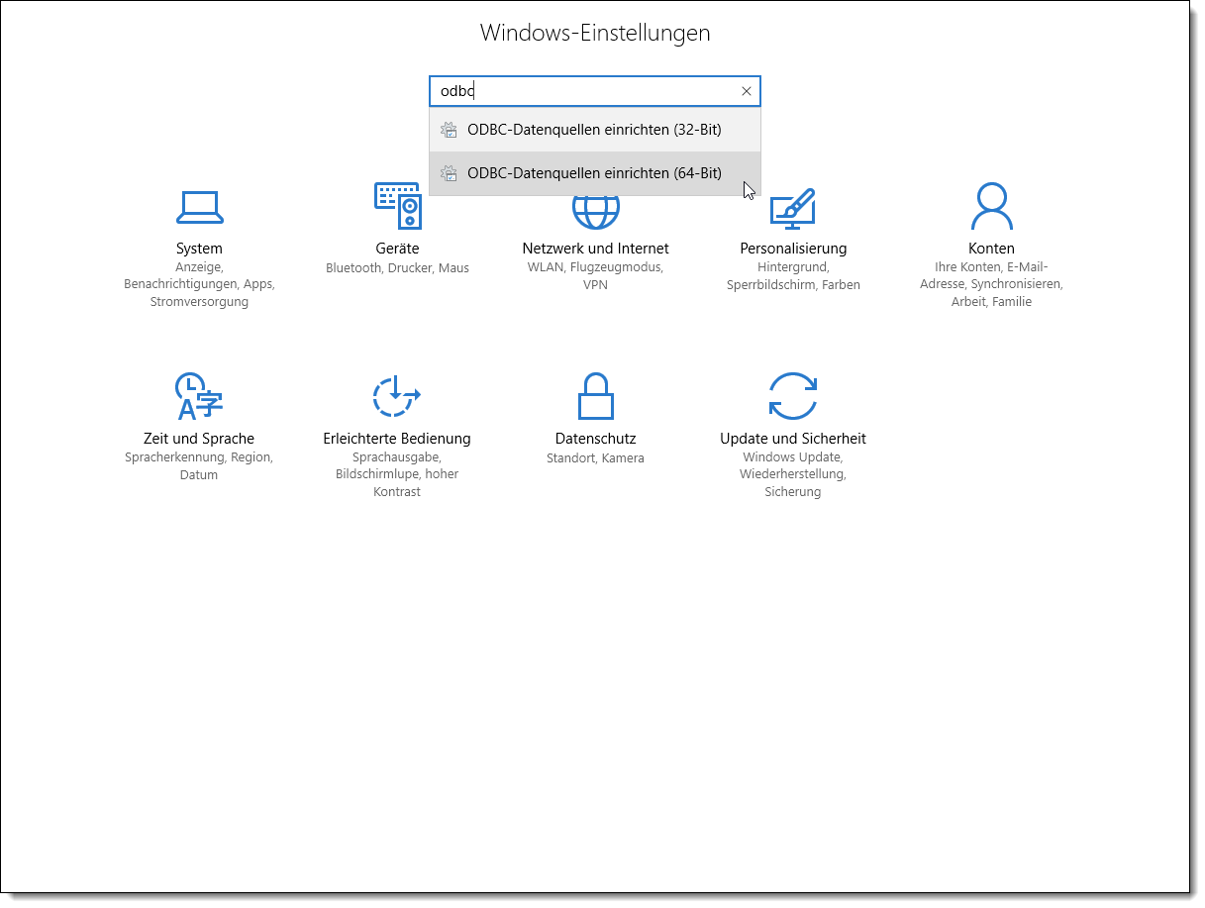The height and width of the screenshot is (908, 1205).
Task: Click the Erleichterte Bedienung title text
Action: pyautogui.click(x=396, y=439)
